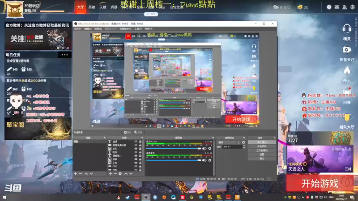Click the 开始录制 start recording button
This screenshot has width=358, height=201.
pos(262,147)
